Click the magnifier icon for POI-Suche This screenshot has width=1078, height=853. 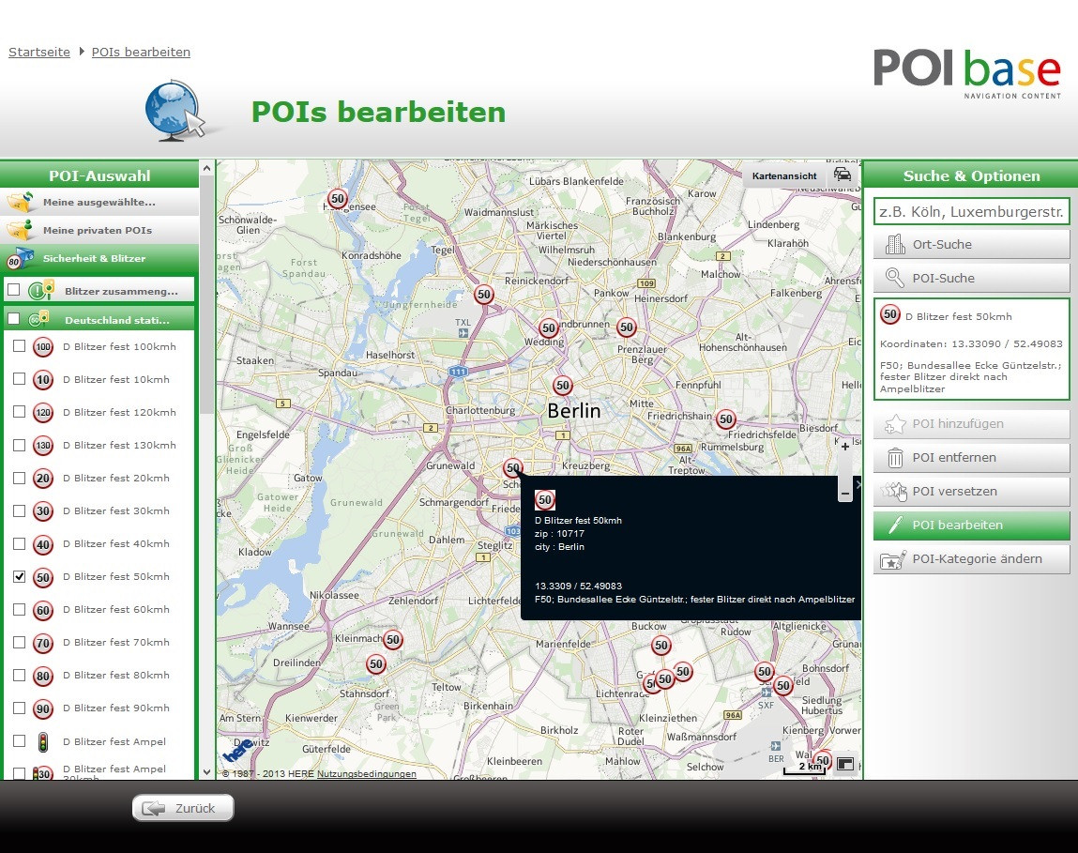(x=895, y=278)
